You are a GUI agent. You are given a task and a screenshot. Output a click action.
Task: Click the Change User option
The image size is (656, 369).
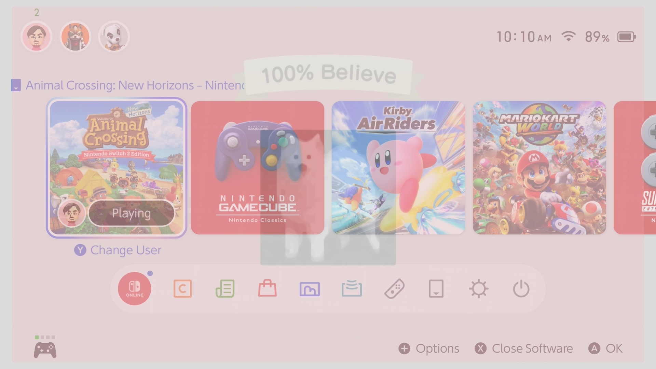[118, 250]
